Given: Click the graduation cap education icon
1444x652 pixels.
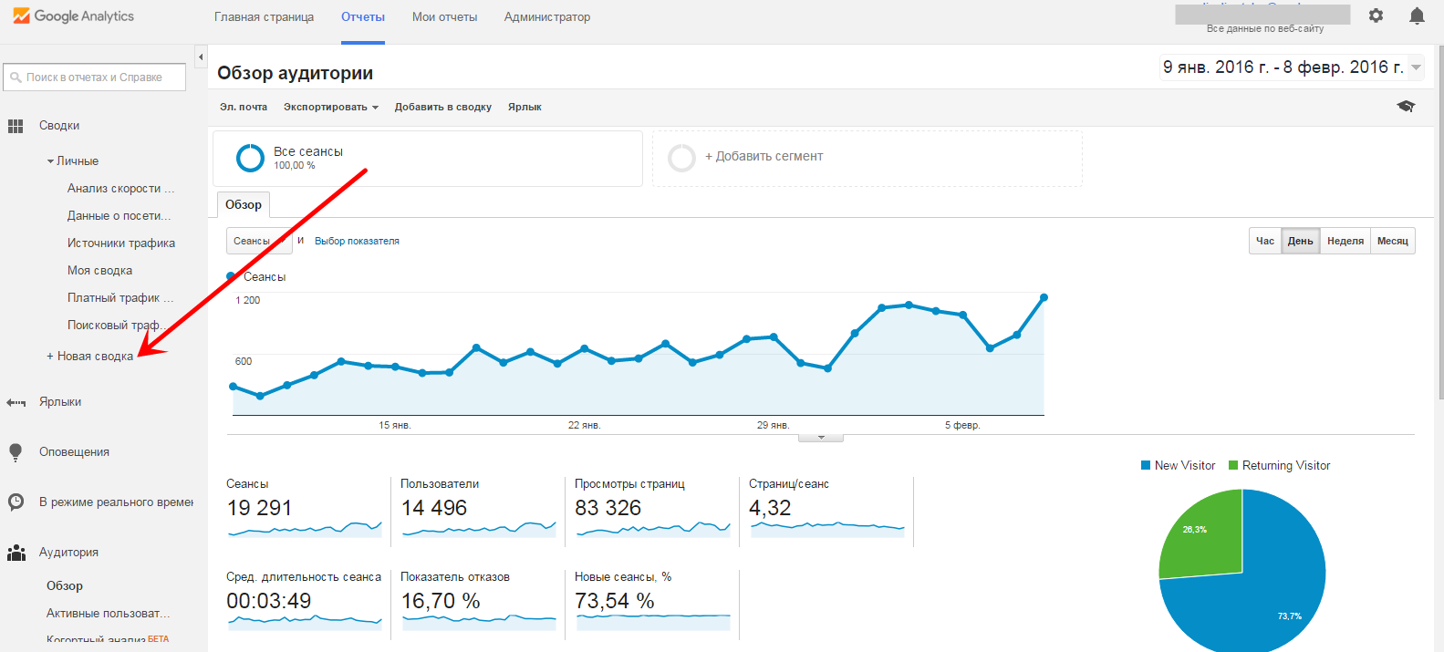Looking at the screenshot, I should click(x=1406, y=107).
